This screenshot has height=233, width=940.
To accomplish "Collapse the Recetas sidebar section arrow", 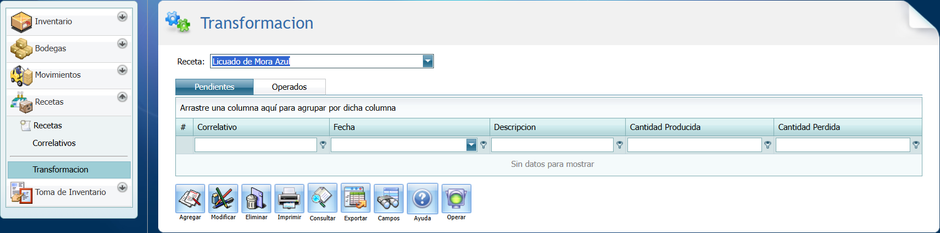I will click(x=122, y=97).
